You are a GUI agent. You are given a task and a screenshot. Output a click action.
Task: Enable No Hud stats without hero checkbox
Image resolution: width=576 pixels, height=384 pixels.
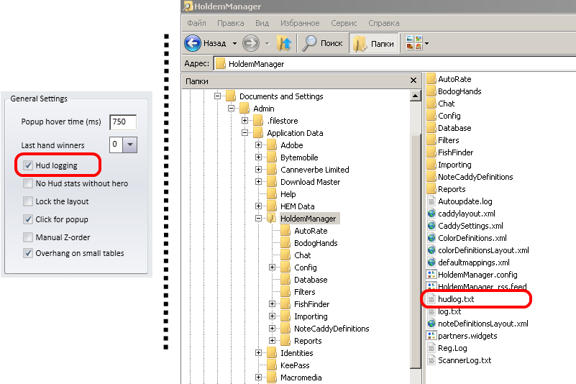coord(28,183)
